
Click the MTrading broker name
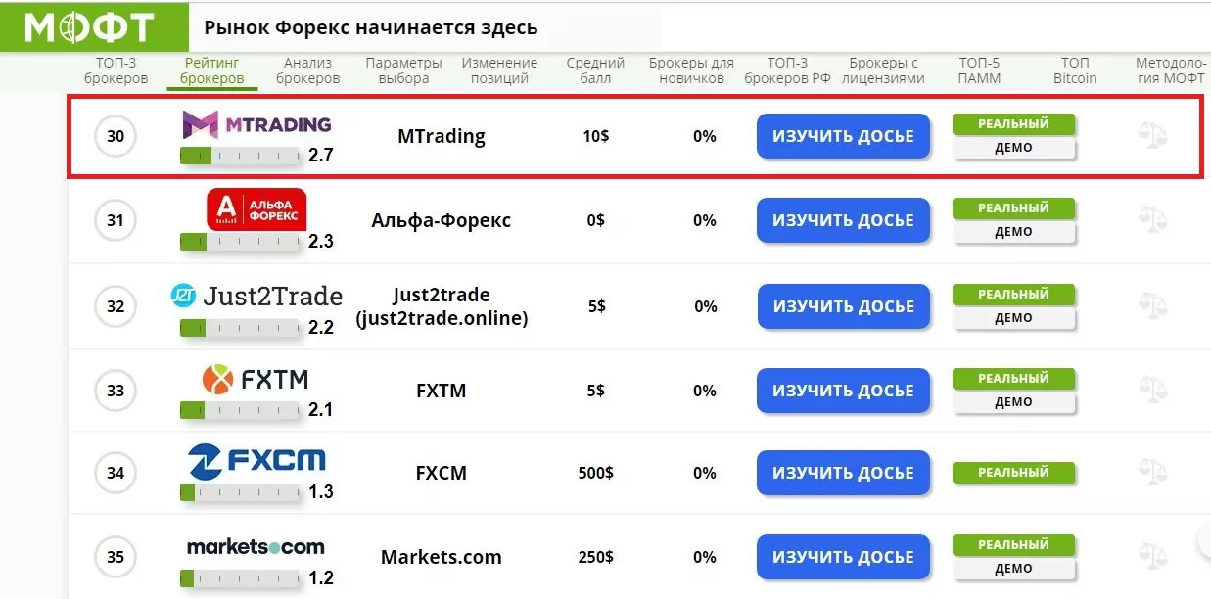click(x=442, y=136)
